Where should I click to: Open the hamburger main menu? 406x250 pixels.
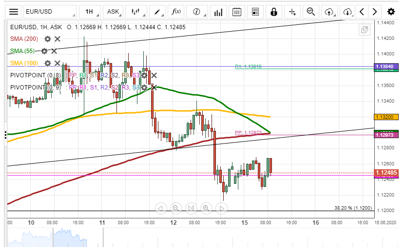[14, 12]
